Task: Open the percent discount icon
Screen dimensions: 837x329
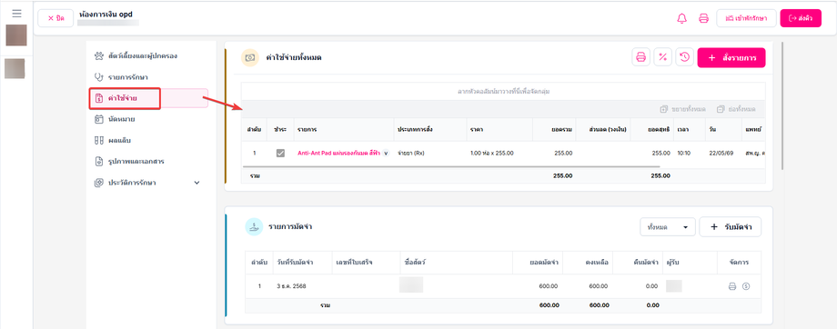Action: pyautogui.click(x=662, y=57)
